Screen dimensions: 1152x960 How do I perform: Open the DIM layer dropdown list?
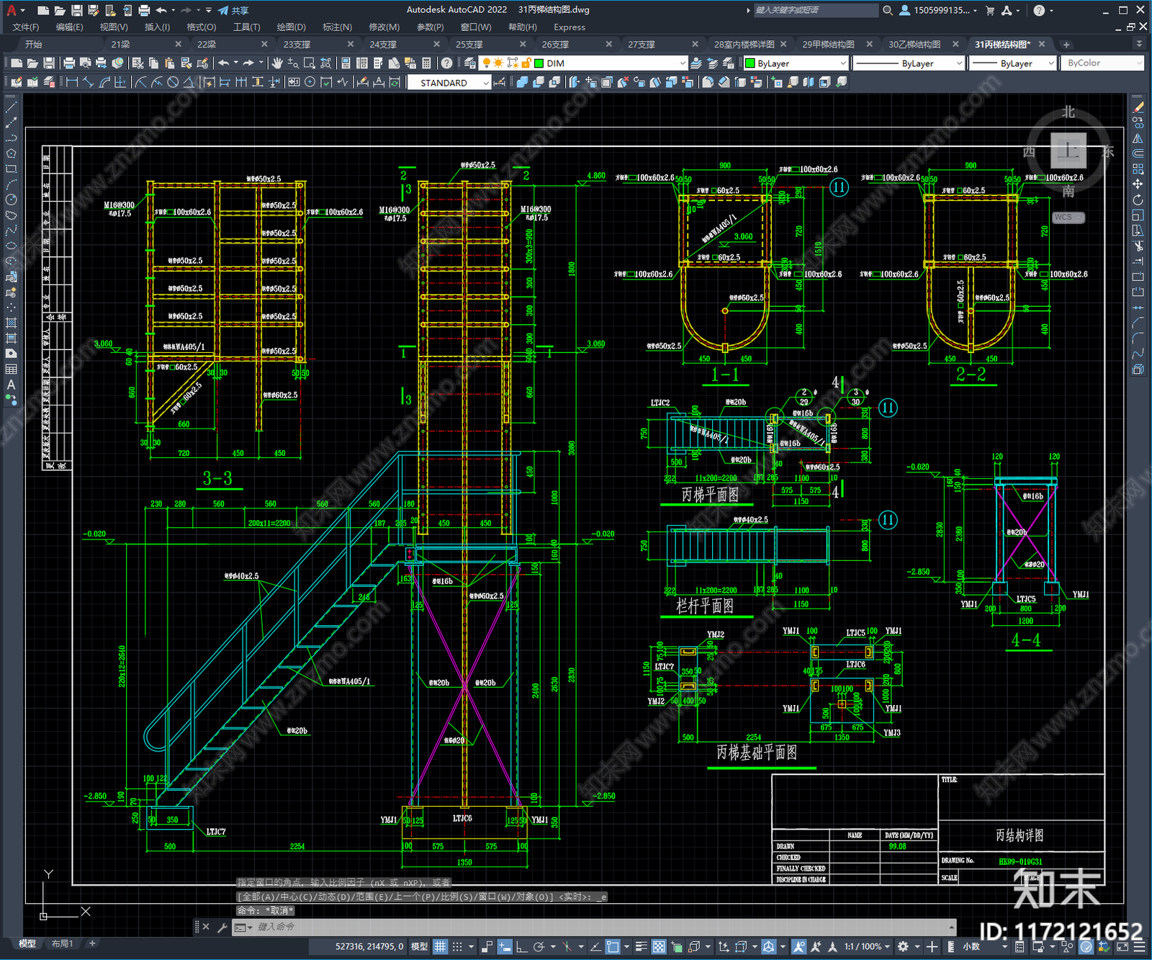pyautogui.click(x=683, y=63)
